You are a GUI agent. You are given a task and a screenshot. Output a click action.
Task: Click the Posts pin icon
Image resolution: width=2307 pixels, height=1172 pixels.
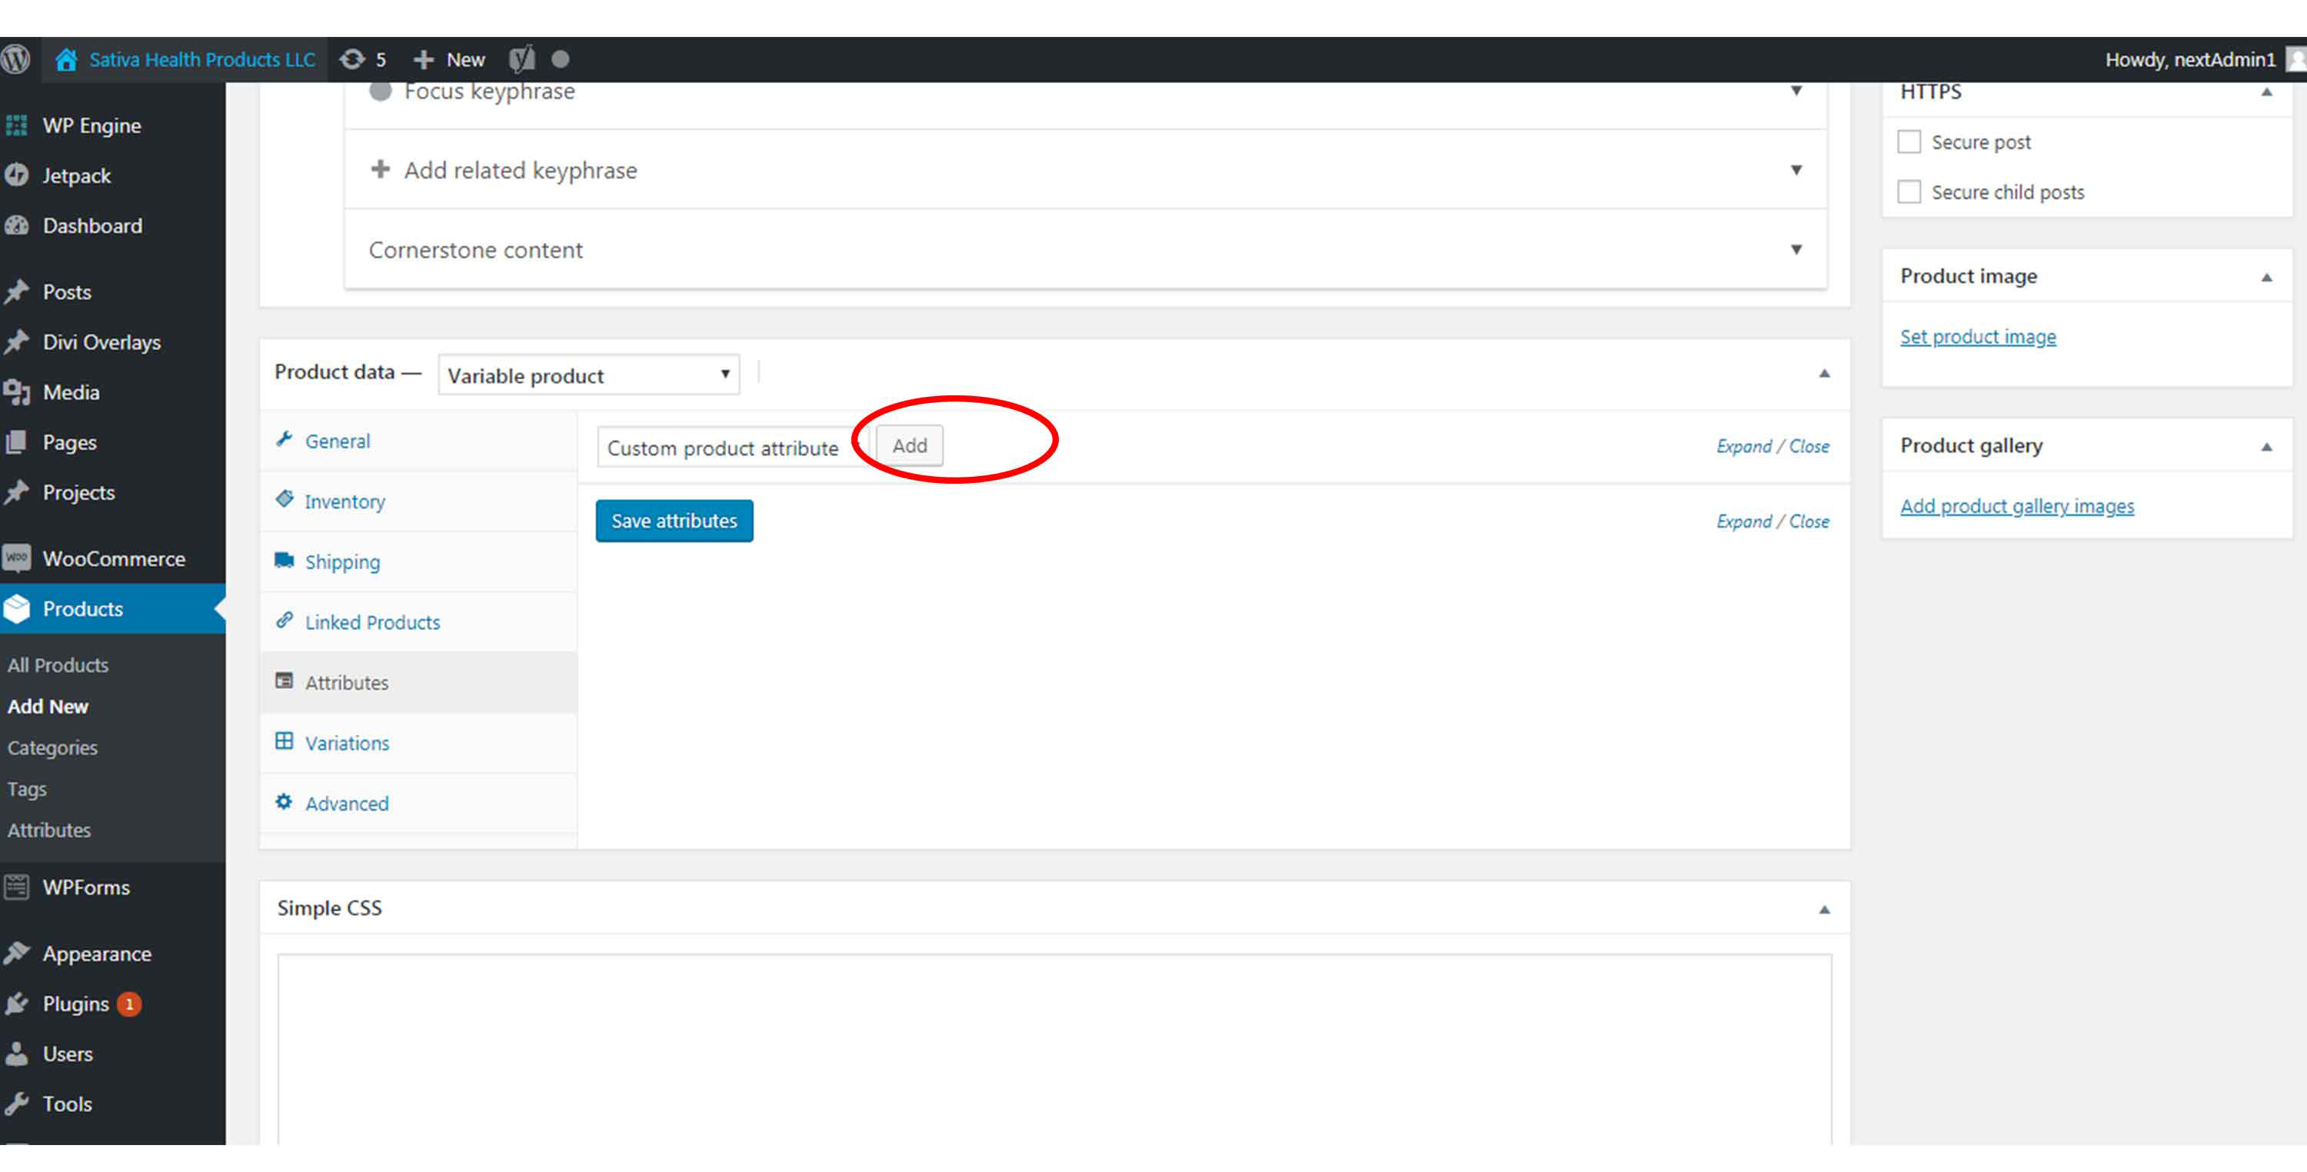click(16, 292)
